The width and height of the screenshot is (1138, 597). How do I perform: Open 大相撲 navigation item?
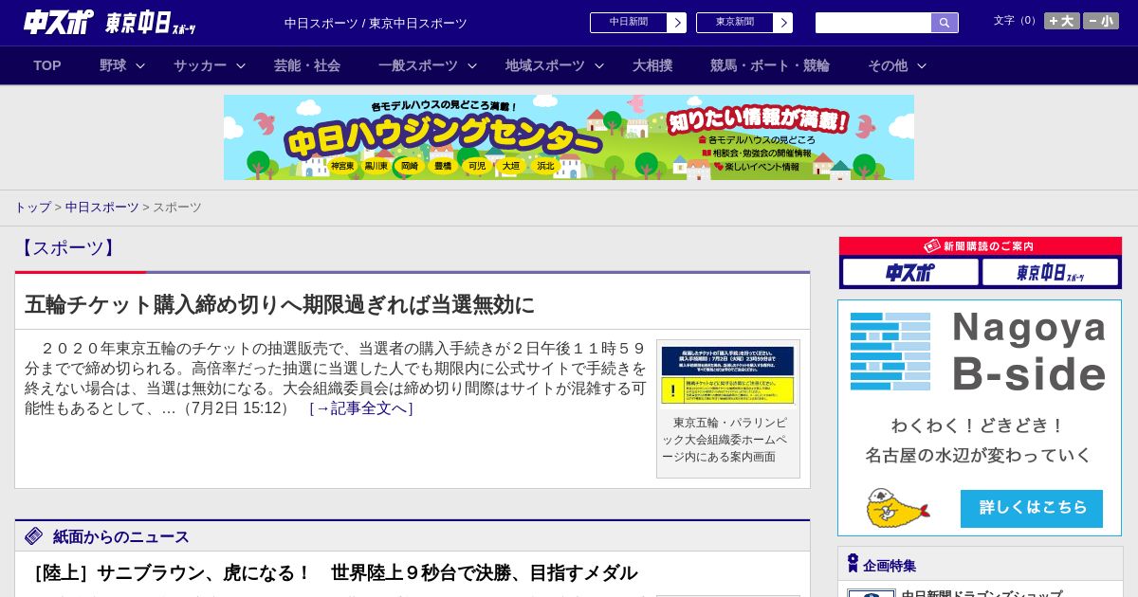click(x=652, y=65)
